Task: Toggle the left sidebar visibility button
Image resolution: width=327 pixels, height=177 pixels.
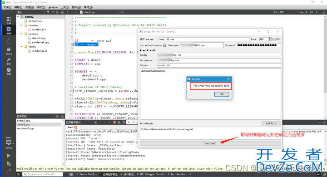Action: [19, 174]
